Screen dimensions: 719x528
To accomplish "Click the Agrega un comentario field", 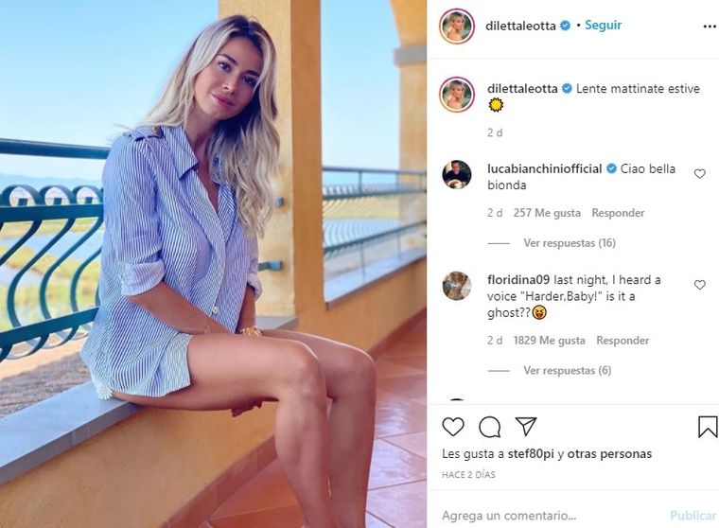I will click(551, 516).
